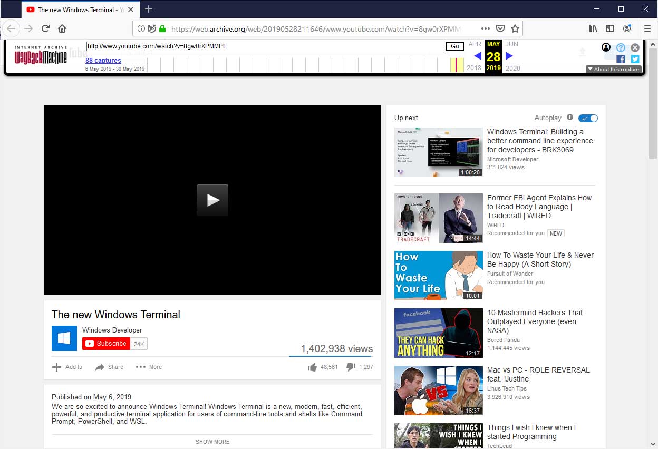
Task: Click 'Published on May 6, 2019' text
Action: coord(92,397)
